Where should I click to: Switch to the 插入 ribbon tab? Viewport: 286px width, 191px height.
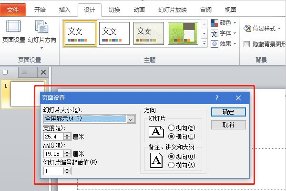point(64,10)
